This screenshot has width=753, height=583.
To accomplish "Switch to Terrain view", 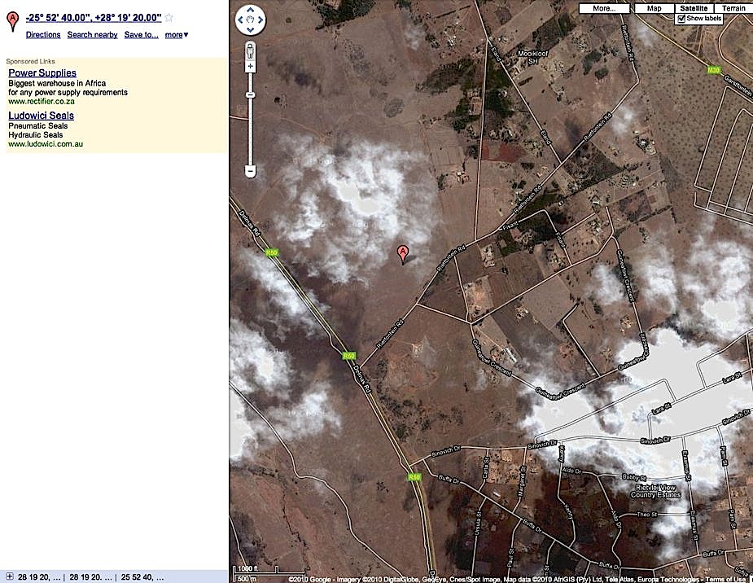I will [x=733, y=8].
